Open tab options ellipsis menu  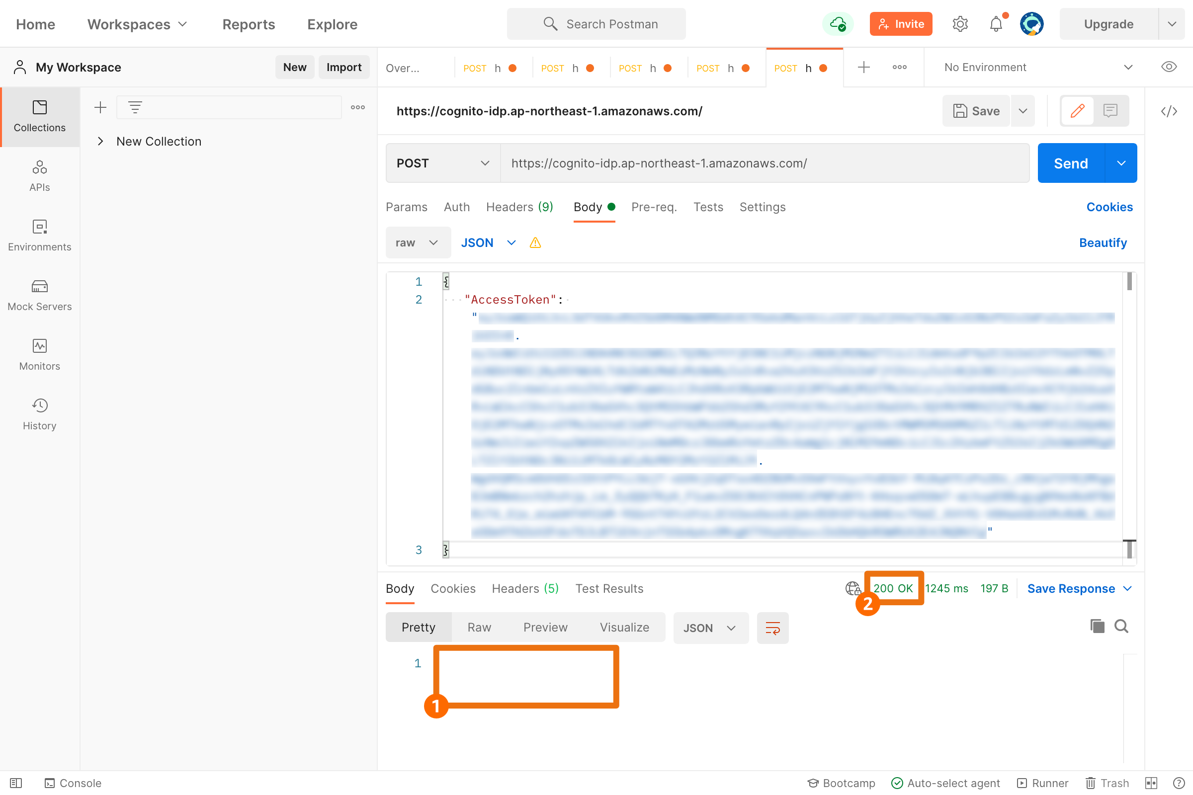899,67
